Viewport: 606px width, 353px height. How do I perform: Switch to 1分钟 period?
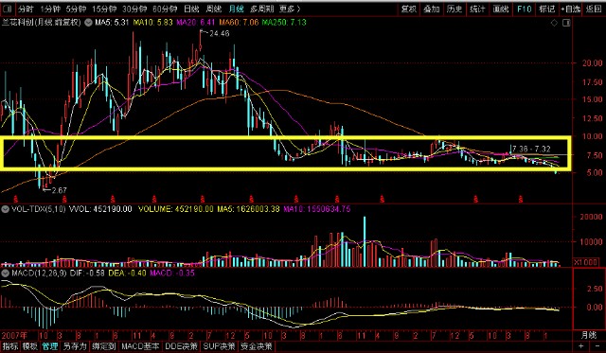tap(50, 9)
